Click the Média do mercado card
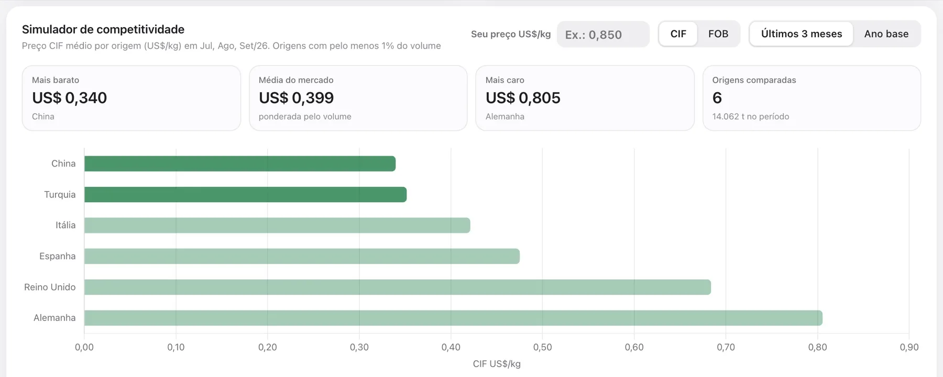The width and height of the screenshot is (943, 377). click(x=358, y=98)
